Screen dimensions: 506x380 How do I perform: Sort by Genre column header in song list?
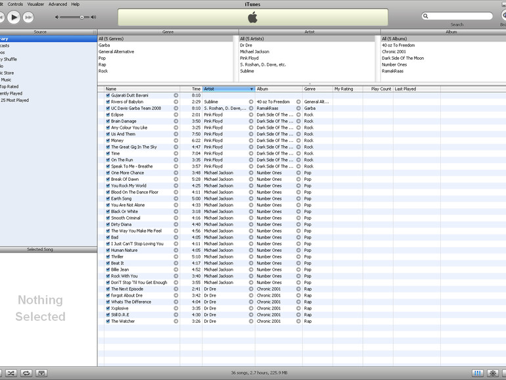pos(317,89)
